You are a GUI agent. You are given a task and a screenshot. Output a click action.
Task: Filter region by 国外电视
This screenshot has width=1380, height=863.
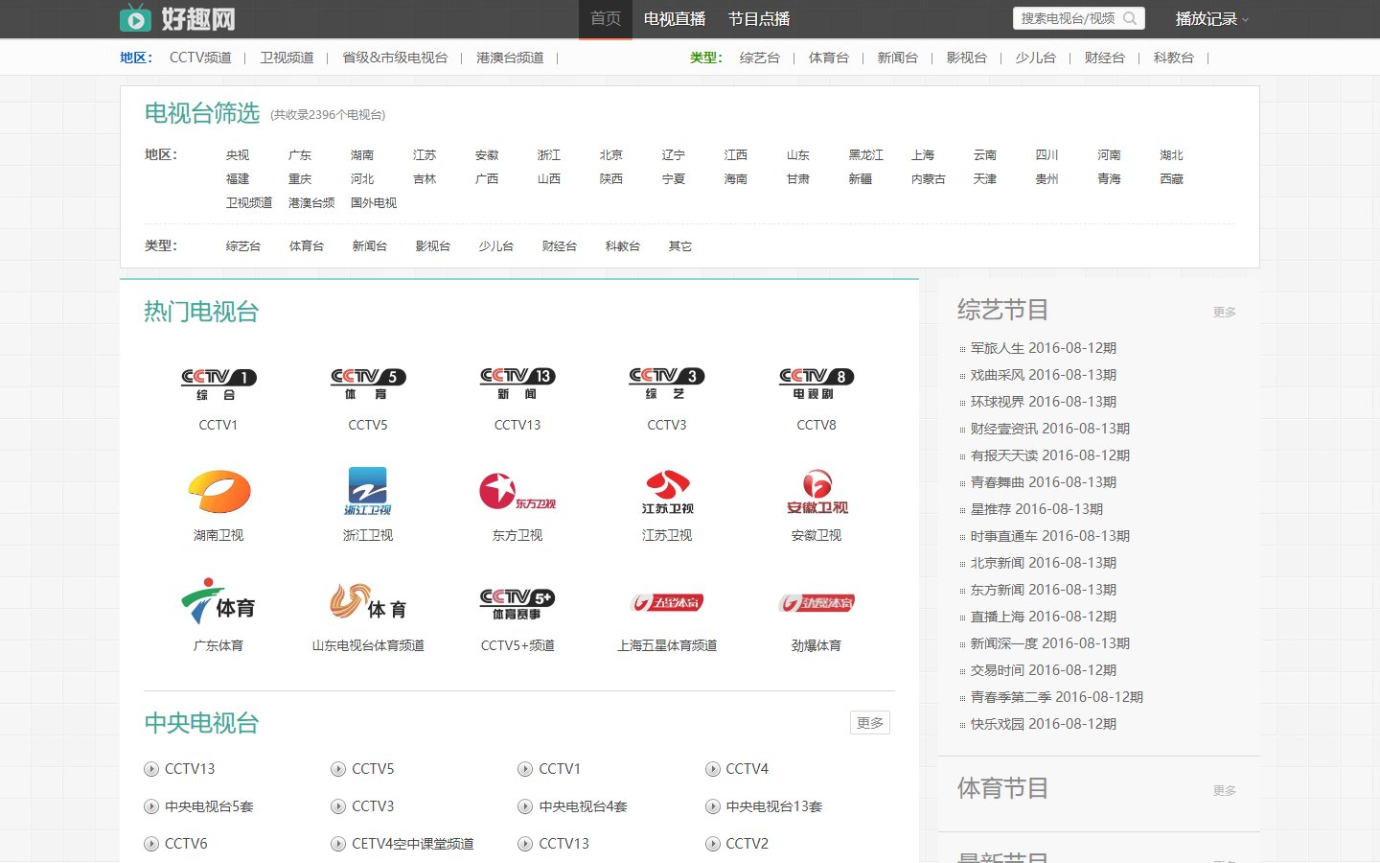pos(374,203)
